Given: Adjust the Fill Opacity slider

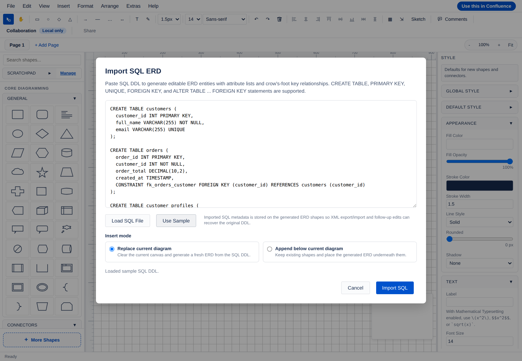Looking at the screenshot, I should (480, 161).
